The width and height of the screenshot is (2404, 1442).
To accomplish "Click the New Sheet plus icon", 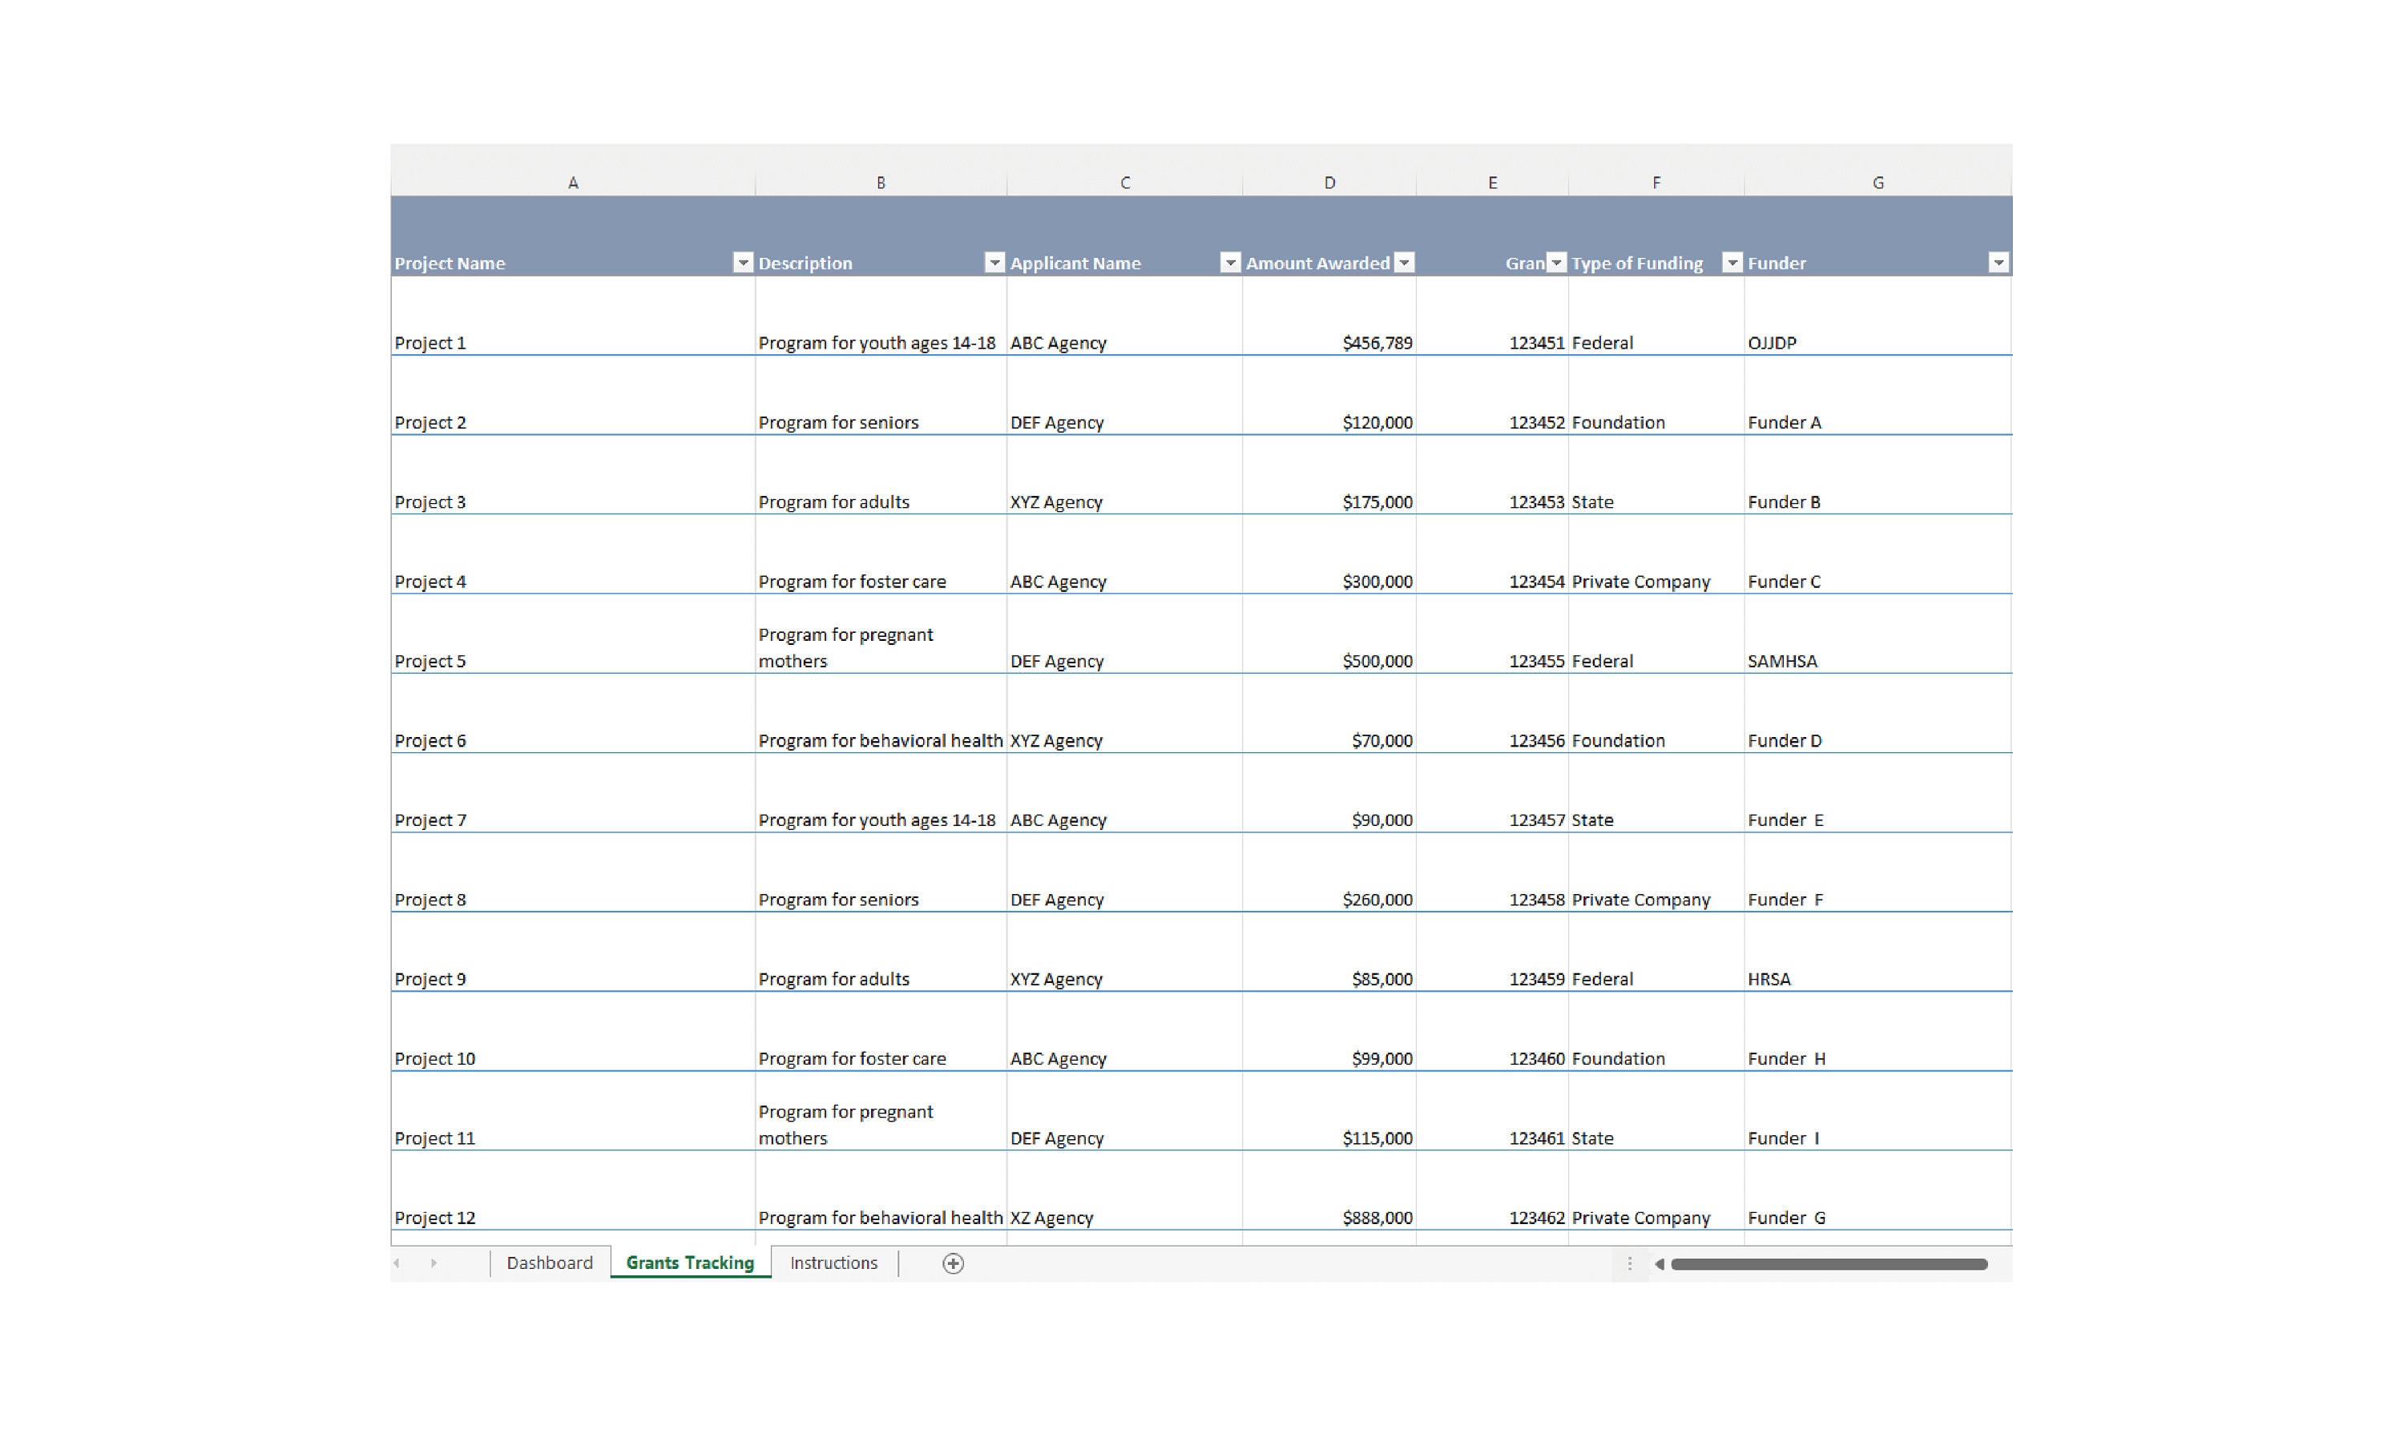I will click(952, 1263).
